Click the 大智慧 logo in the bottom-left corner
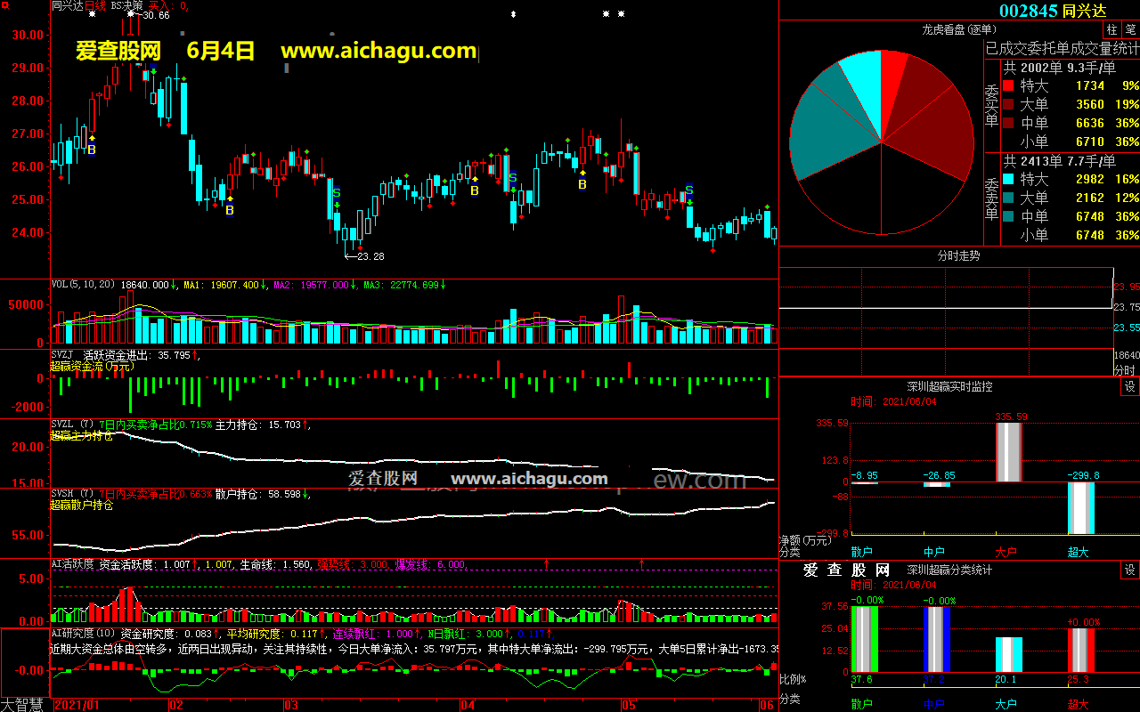This screenshot has height=712, width=1140. (x=23, y=704)
